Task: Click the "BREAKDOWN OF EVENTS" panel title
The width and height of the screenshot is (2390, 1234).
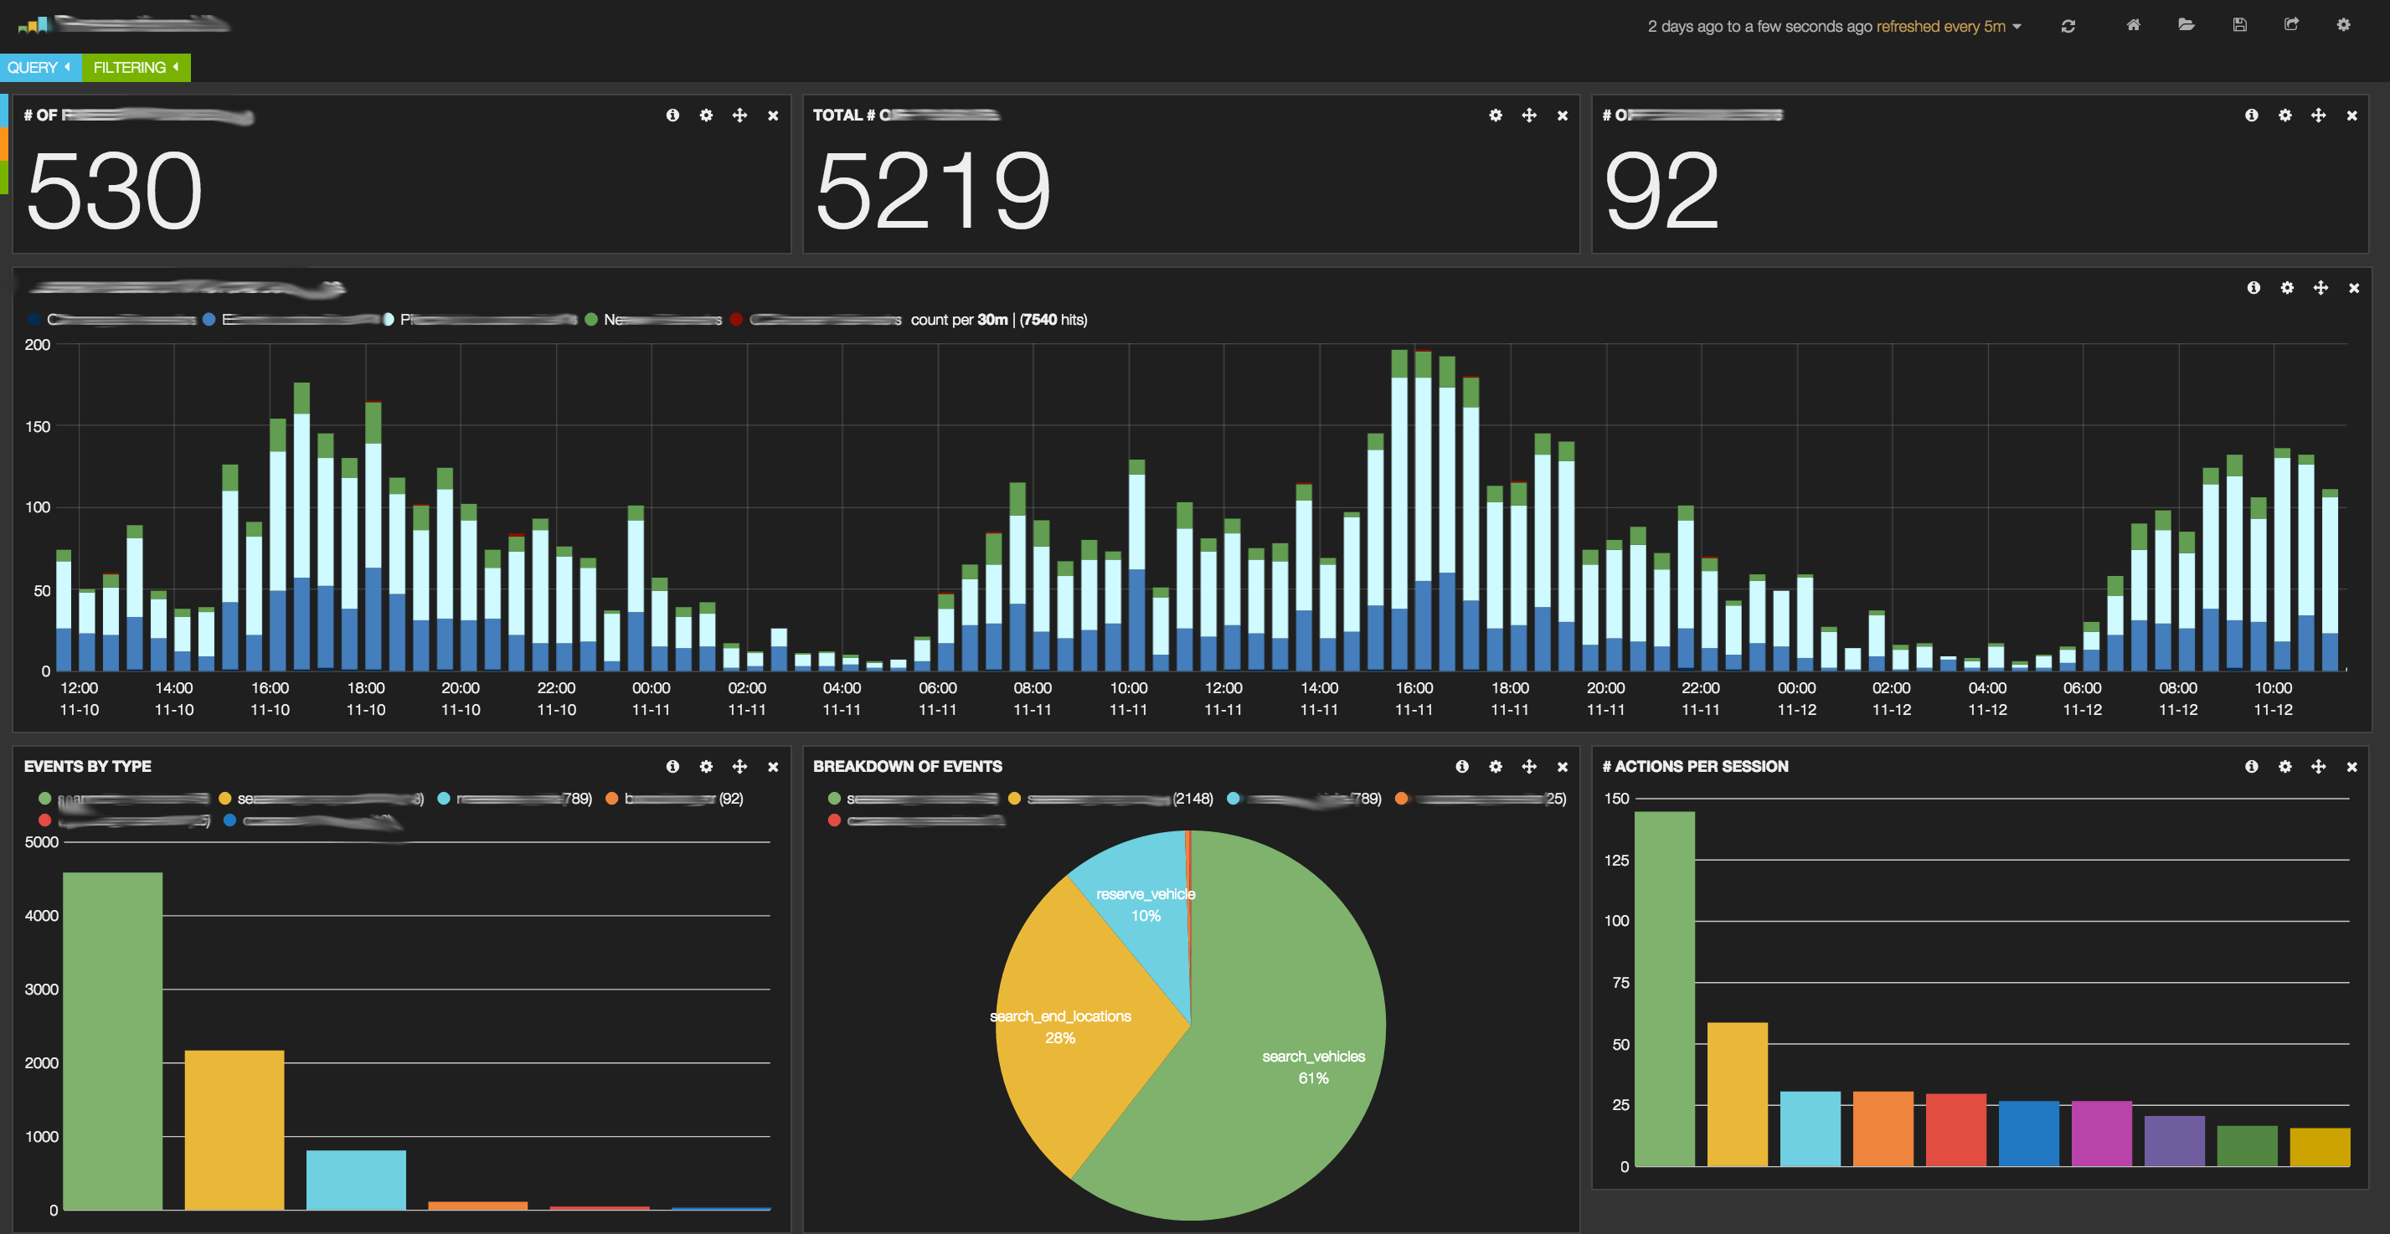Action: pos(908,766)
